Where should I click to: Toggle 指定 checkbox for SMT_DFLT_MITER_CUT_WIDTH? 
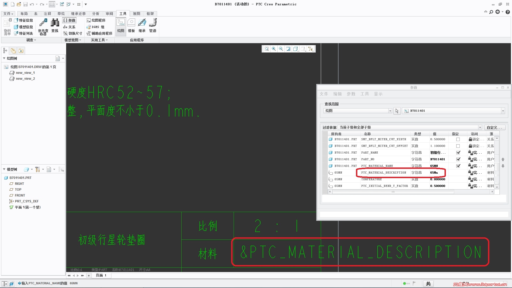(458, 139)
